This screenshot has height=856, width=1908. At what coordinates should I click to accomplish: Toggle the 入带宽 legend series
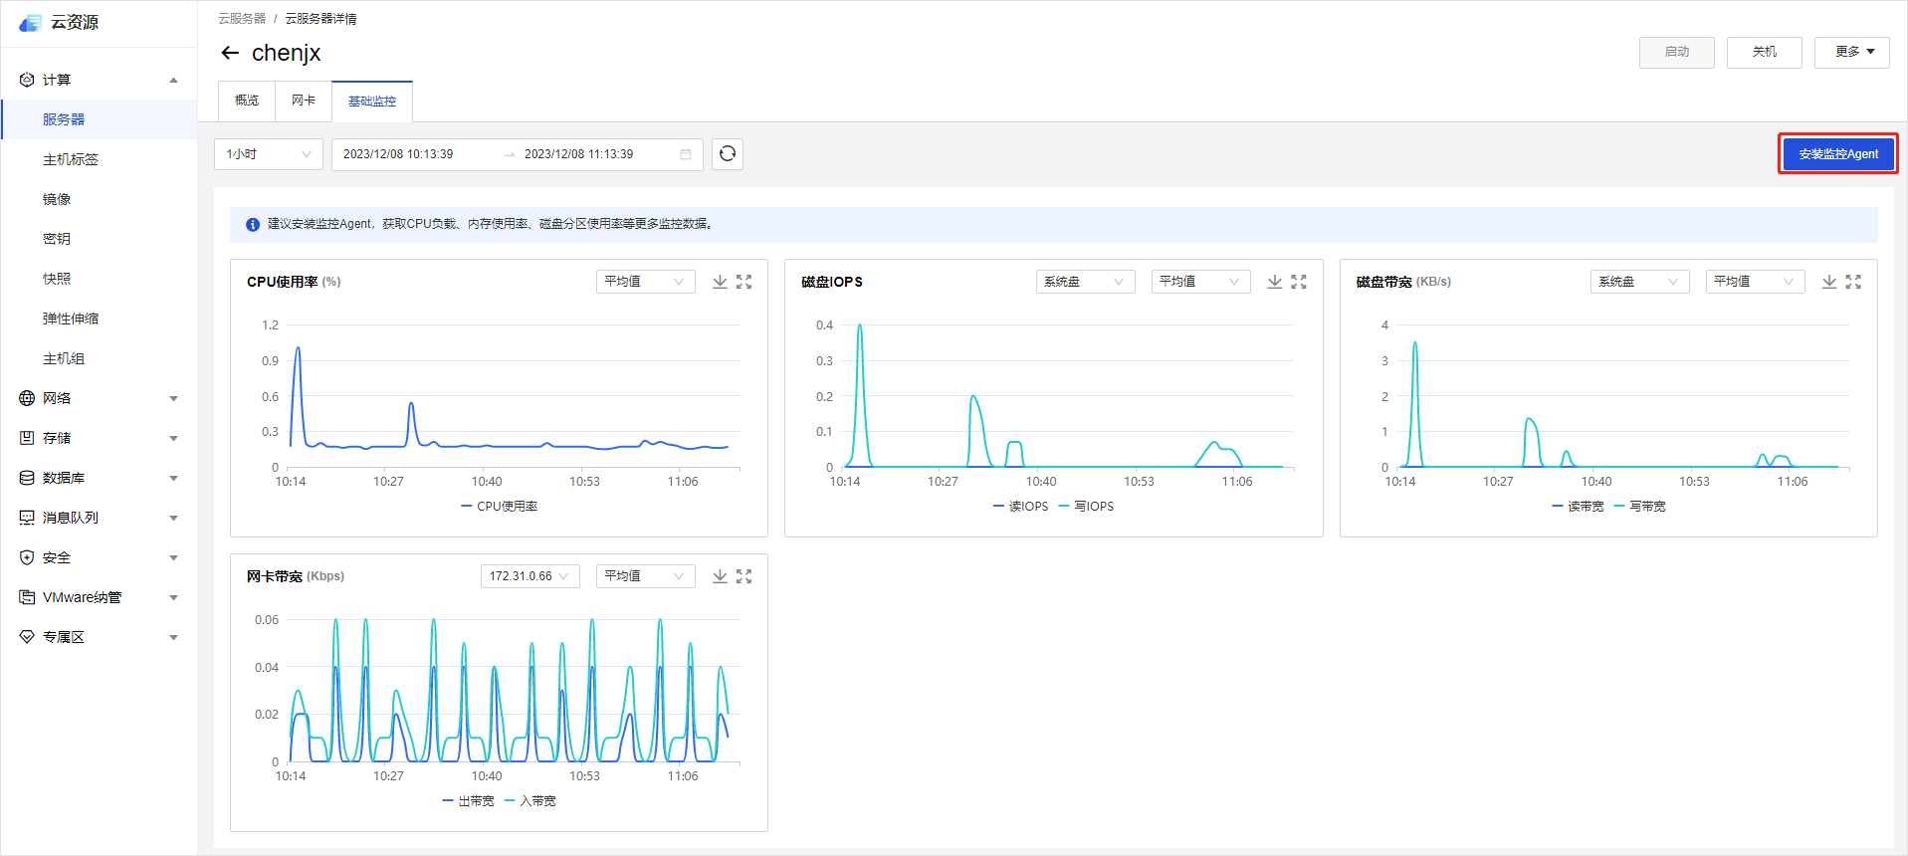(530, 801)
